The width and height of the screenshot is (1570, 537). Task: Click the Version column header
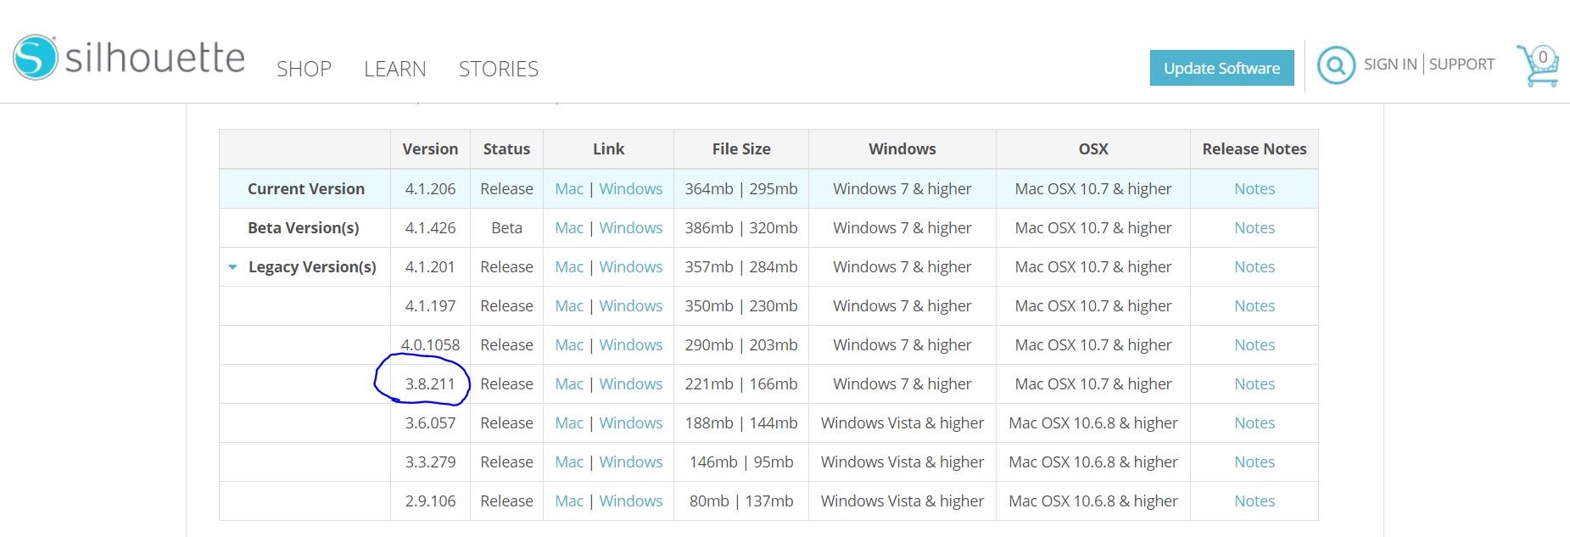point(430,149)
